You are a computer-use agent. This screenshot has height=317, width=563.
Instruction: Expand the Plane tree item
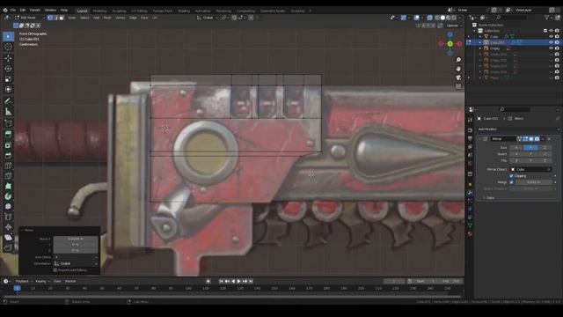480,77
